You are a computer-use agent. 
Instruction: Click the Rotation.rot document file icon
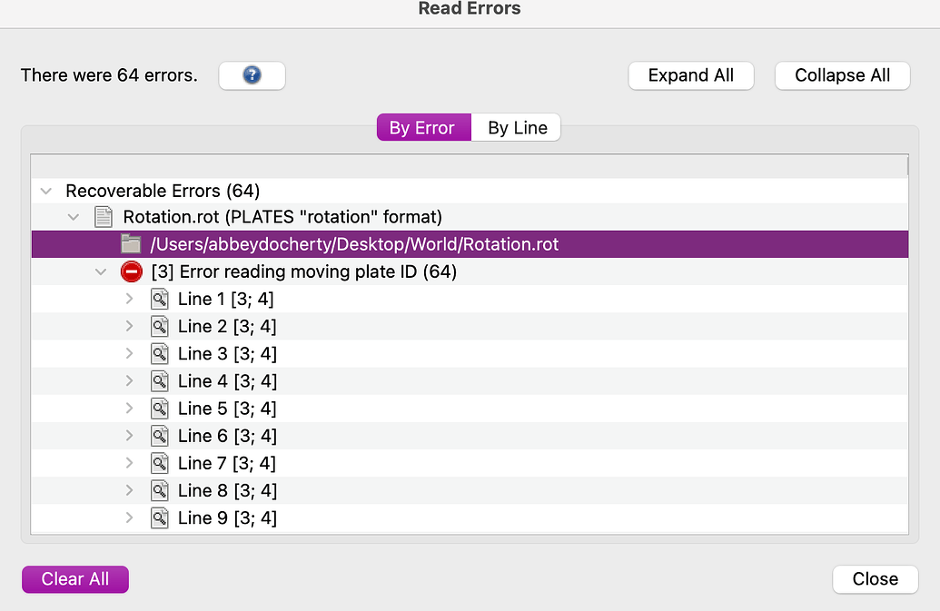(104, 217)
